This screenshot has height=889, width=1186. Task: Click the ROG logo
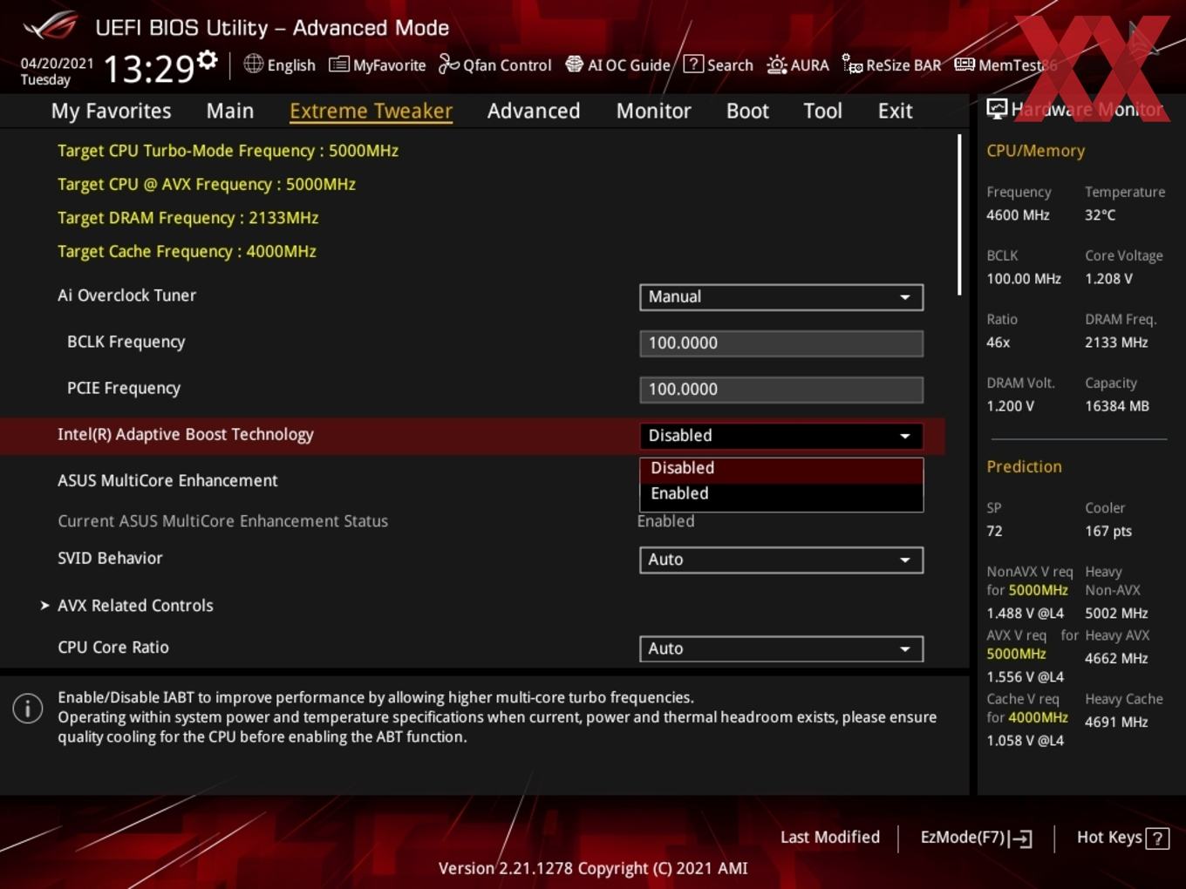tap(51, 26)
